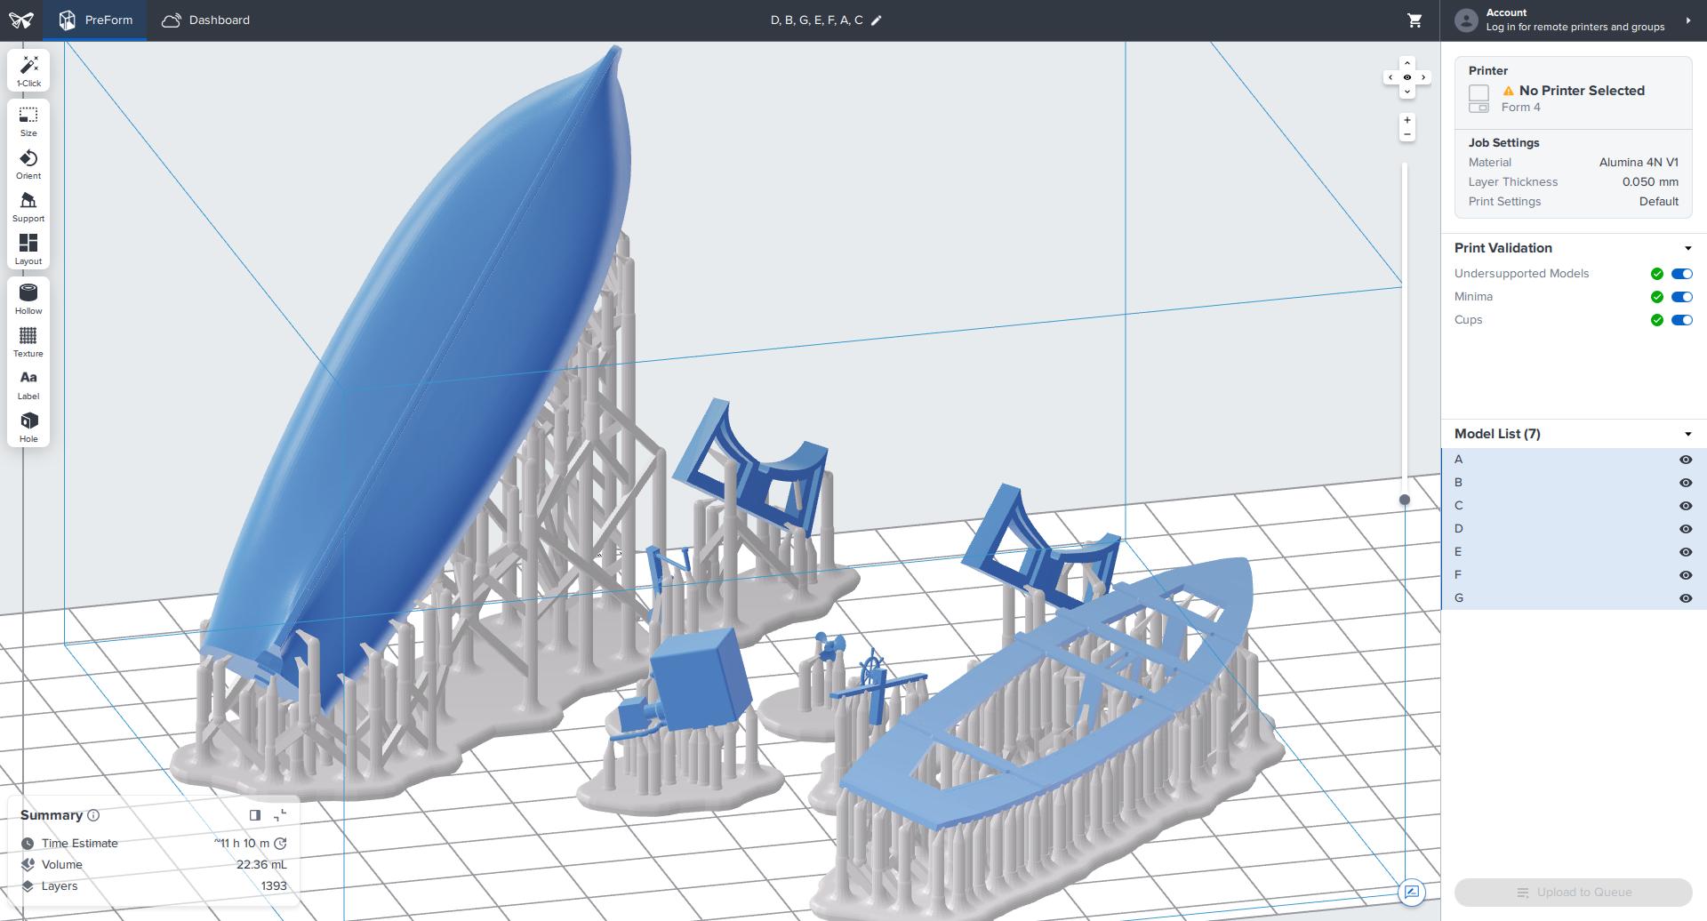Image resolution: width=1707 pixels, height=921 pixels.
Task: Open the Layout tool
Action: click(28, 250)
